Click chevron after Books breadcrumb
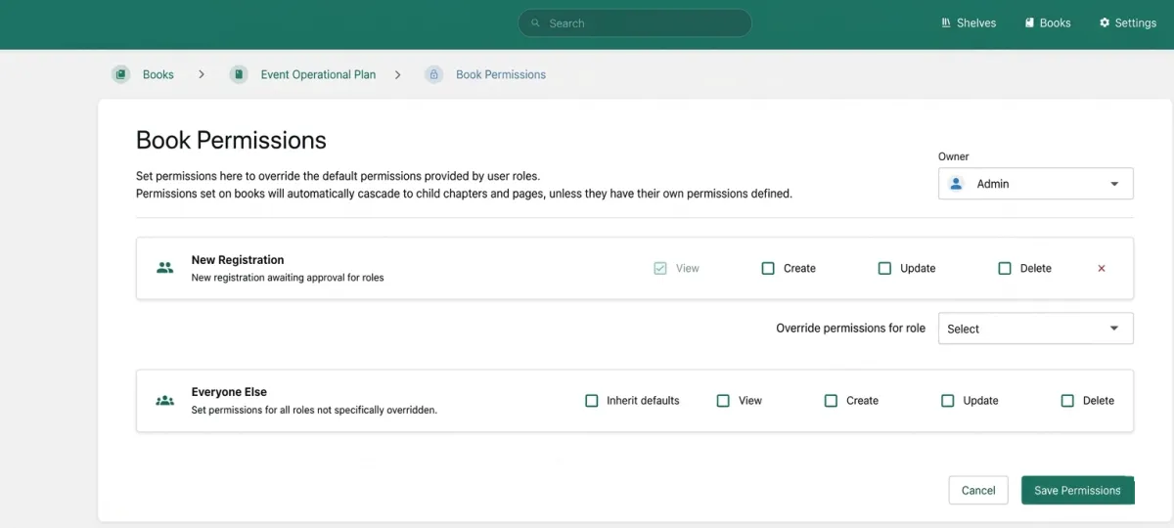The width and height of the screenshot is (1174, 528). pos(202,74)
